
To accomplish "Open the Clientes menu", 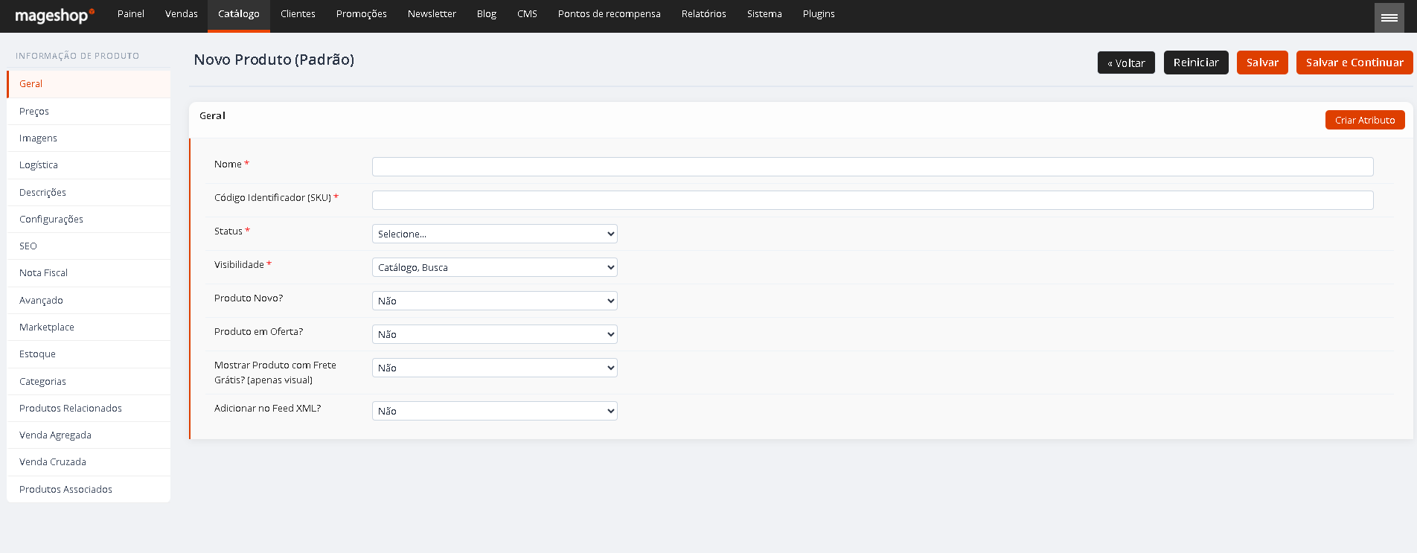I will click(x=298, y=14).
